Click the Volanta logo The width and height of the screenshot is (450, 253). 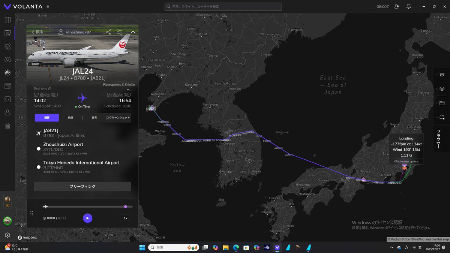[23, 6]
